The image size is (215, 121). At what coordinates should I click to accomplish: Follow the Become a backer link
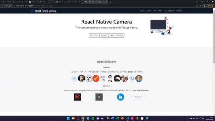pos(135,72)
